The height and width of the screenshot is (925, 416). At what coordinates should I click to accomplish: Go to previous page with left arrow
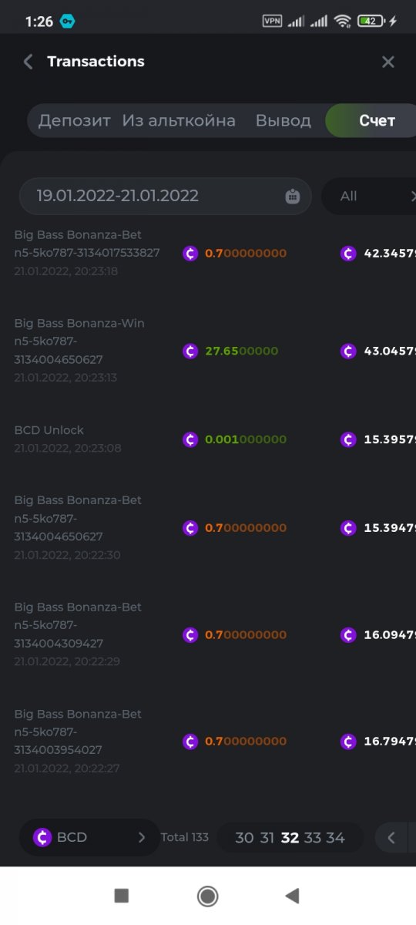[391, 838]
